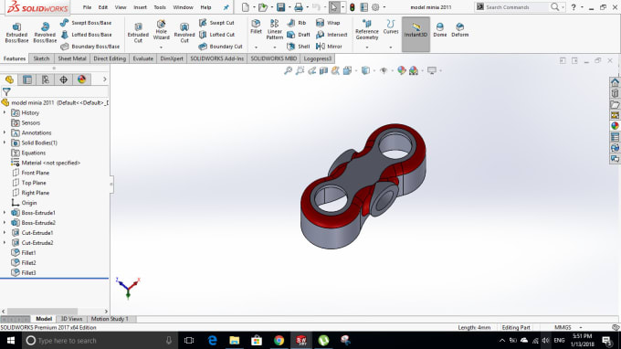This screenshot has width=621, height=349.
Task: Expand the Solid Bodies(1) node
Action: point(5,143)
